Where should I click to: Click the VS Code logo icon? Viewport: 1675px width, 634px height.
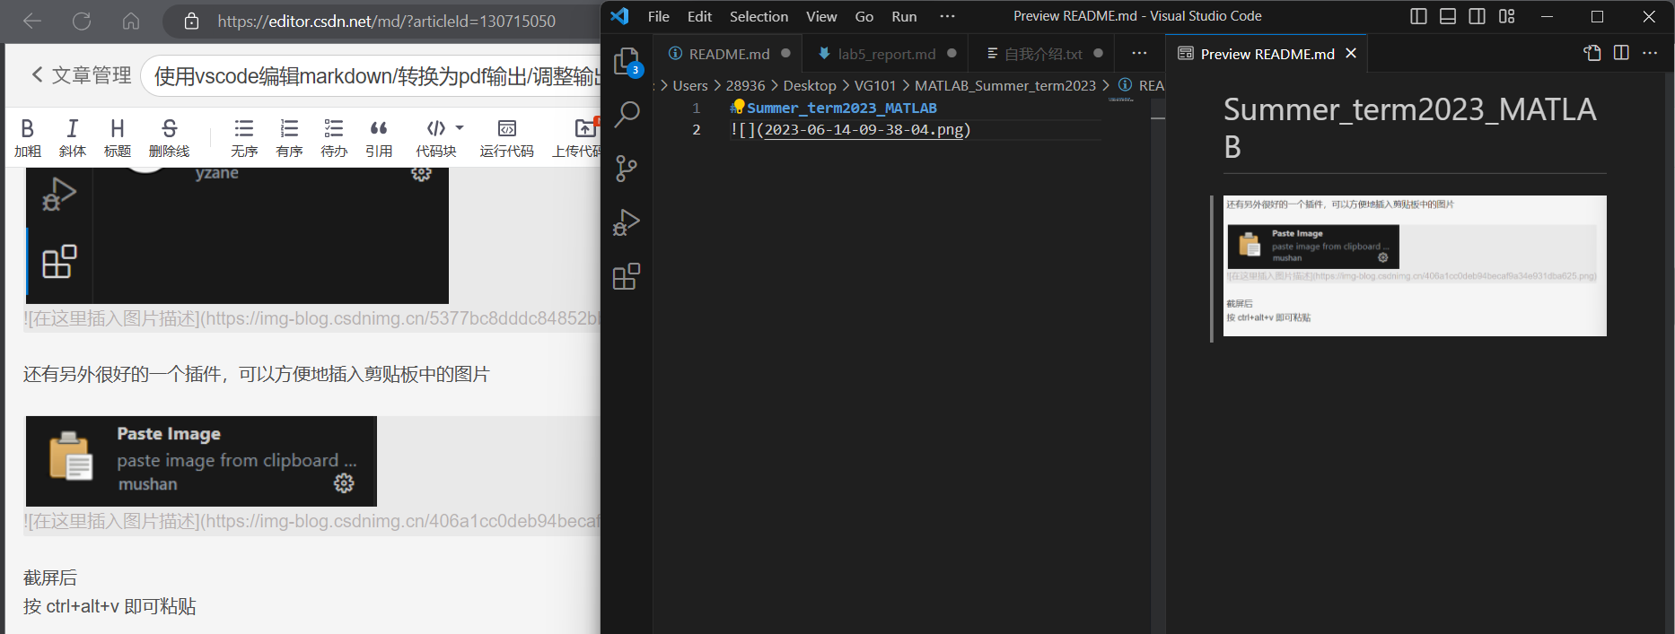tap(619, 16)
